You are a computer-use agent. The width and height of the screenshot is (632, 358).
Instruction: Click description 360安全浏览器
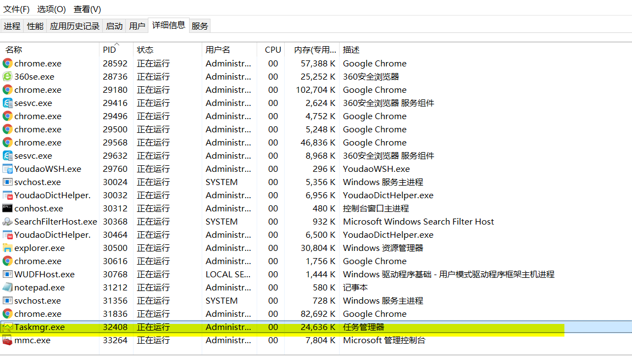click(x=371, y=76)
